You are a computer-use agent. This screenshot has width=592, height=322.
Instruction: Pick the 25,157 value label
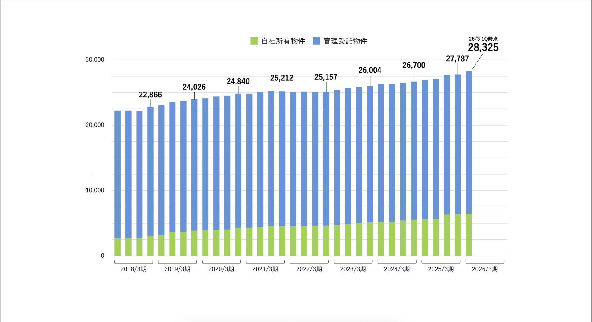coord(326,77)
